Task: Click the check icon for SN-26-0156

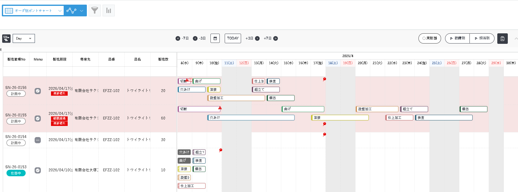Action: tap(38, 91)
